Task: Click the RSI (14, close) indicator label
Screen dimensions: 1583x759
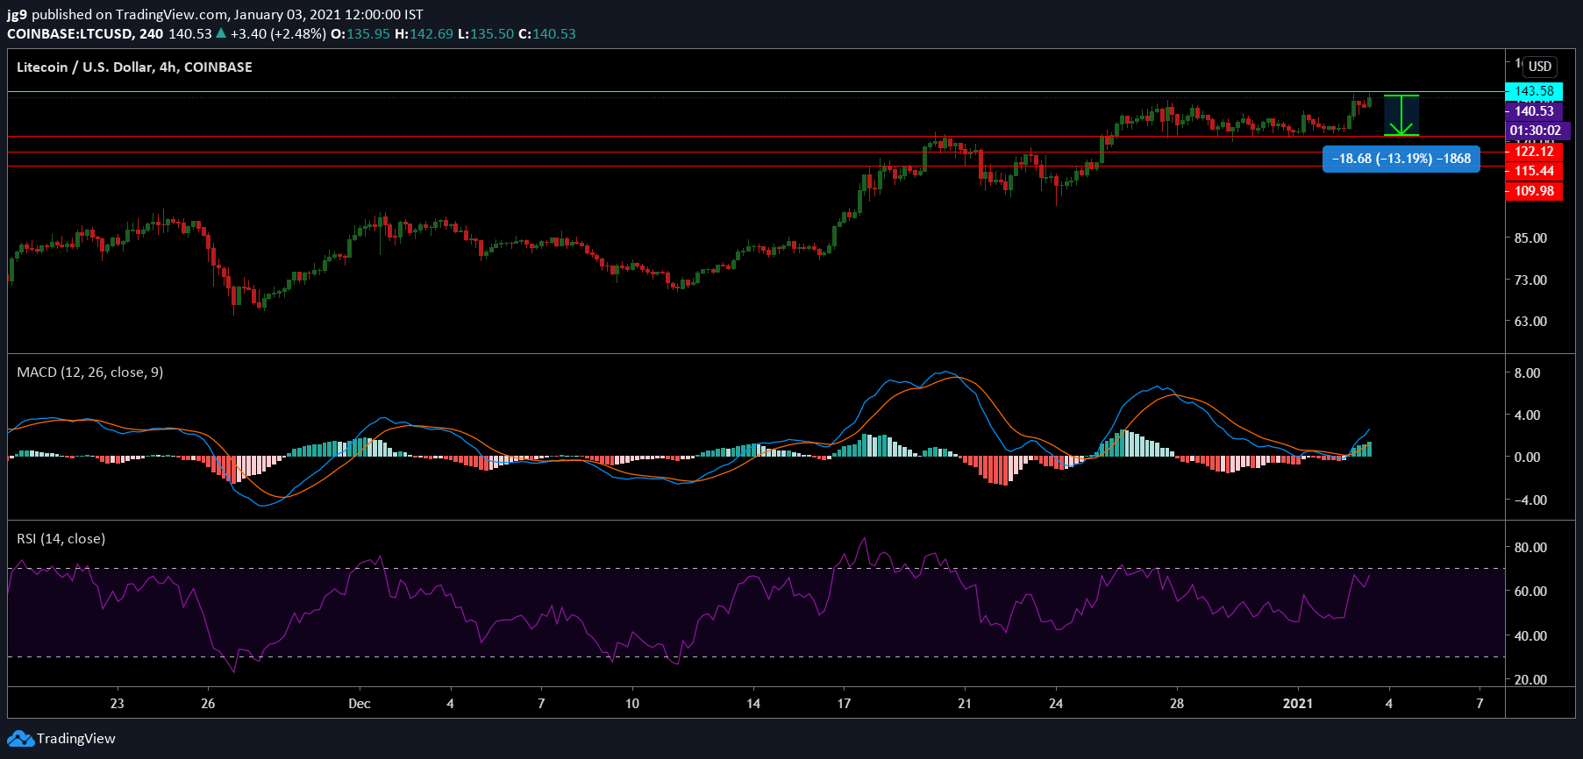Action: click(x=61, y=539)
